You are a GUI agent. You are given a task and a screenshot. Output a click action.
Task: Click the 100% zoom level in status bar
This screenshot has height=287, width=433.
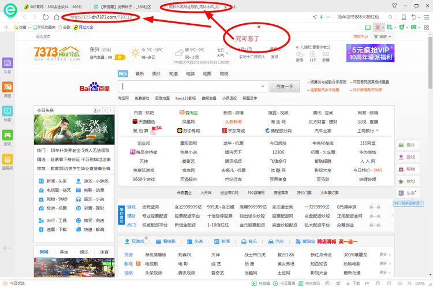pos(420,283)
